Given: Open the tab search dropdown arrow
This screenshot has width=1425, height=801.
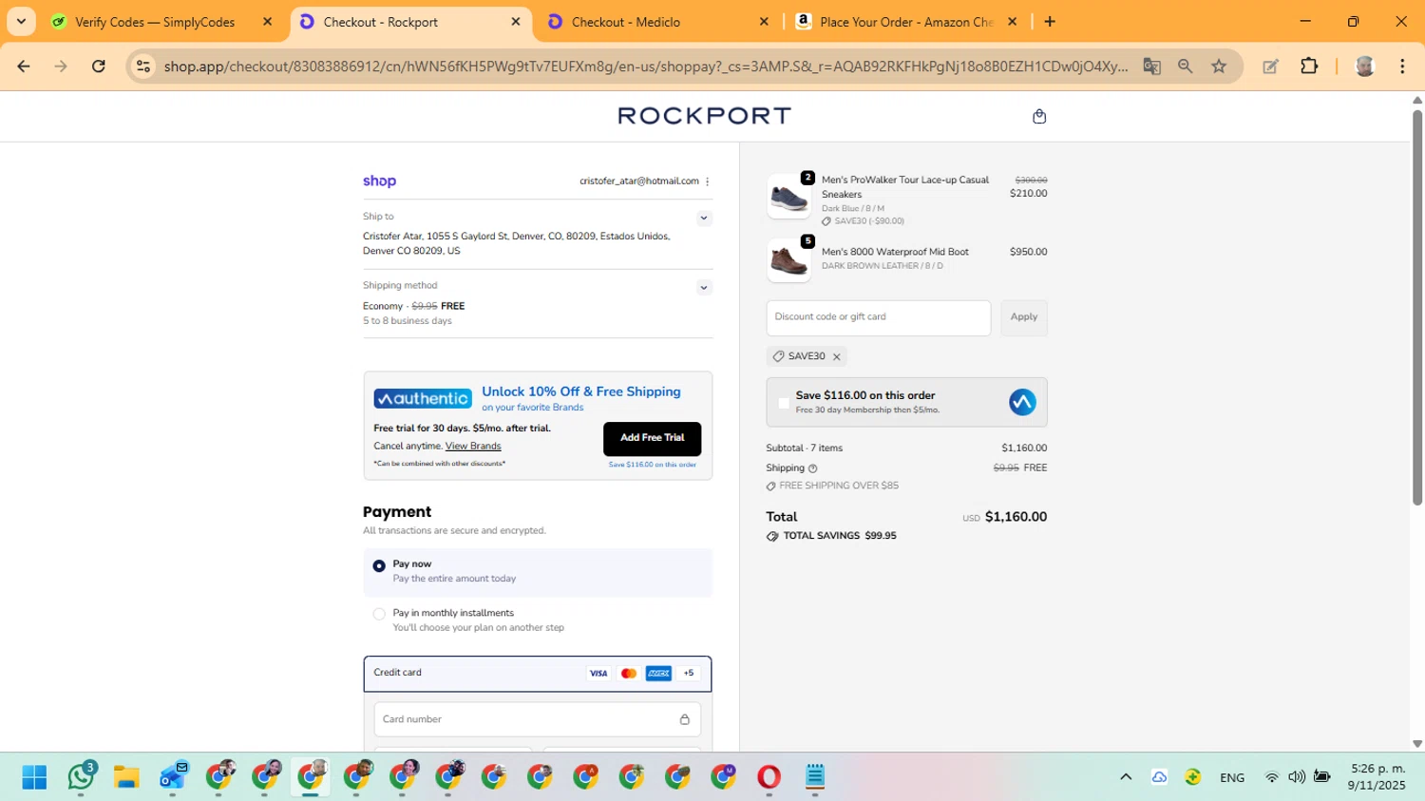Looking at the screenshot, I should tap(21, 22).
